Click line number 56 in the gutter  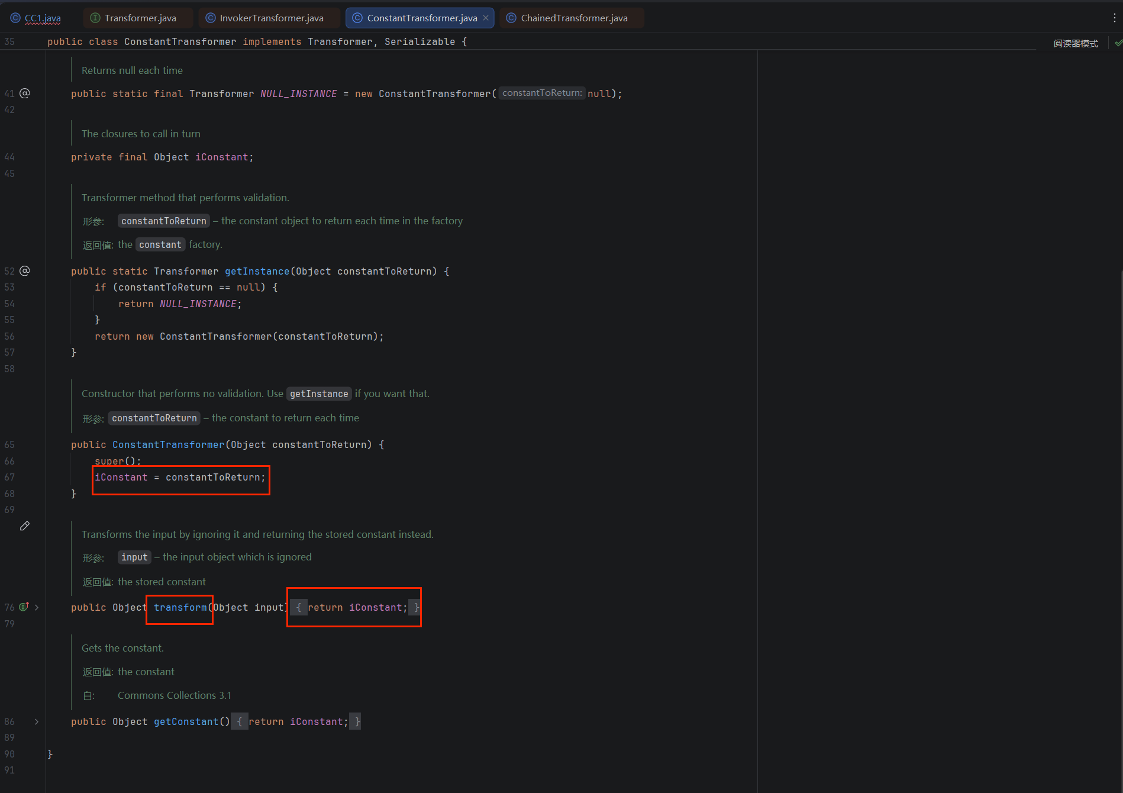point(9,336)
